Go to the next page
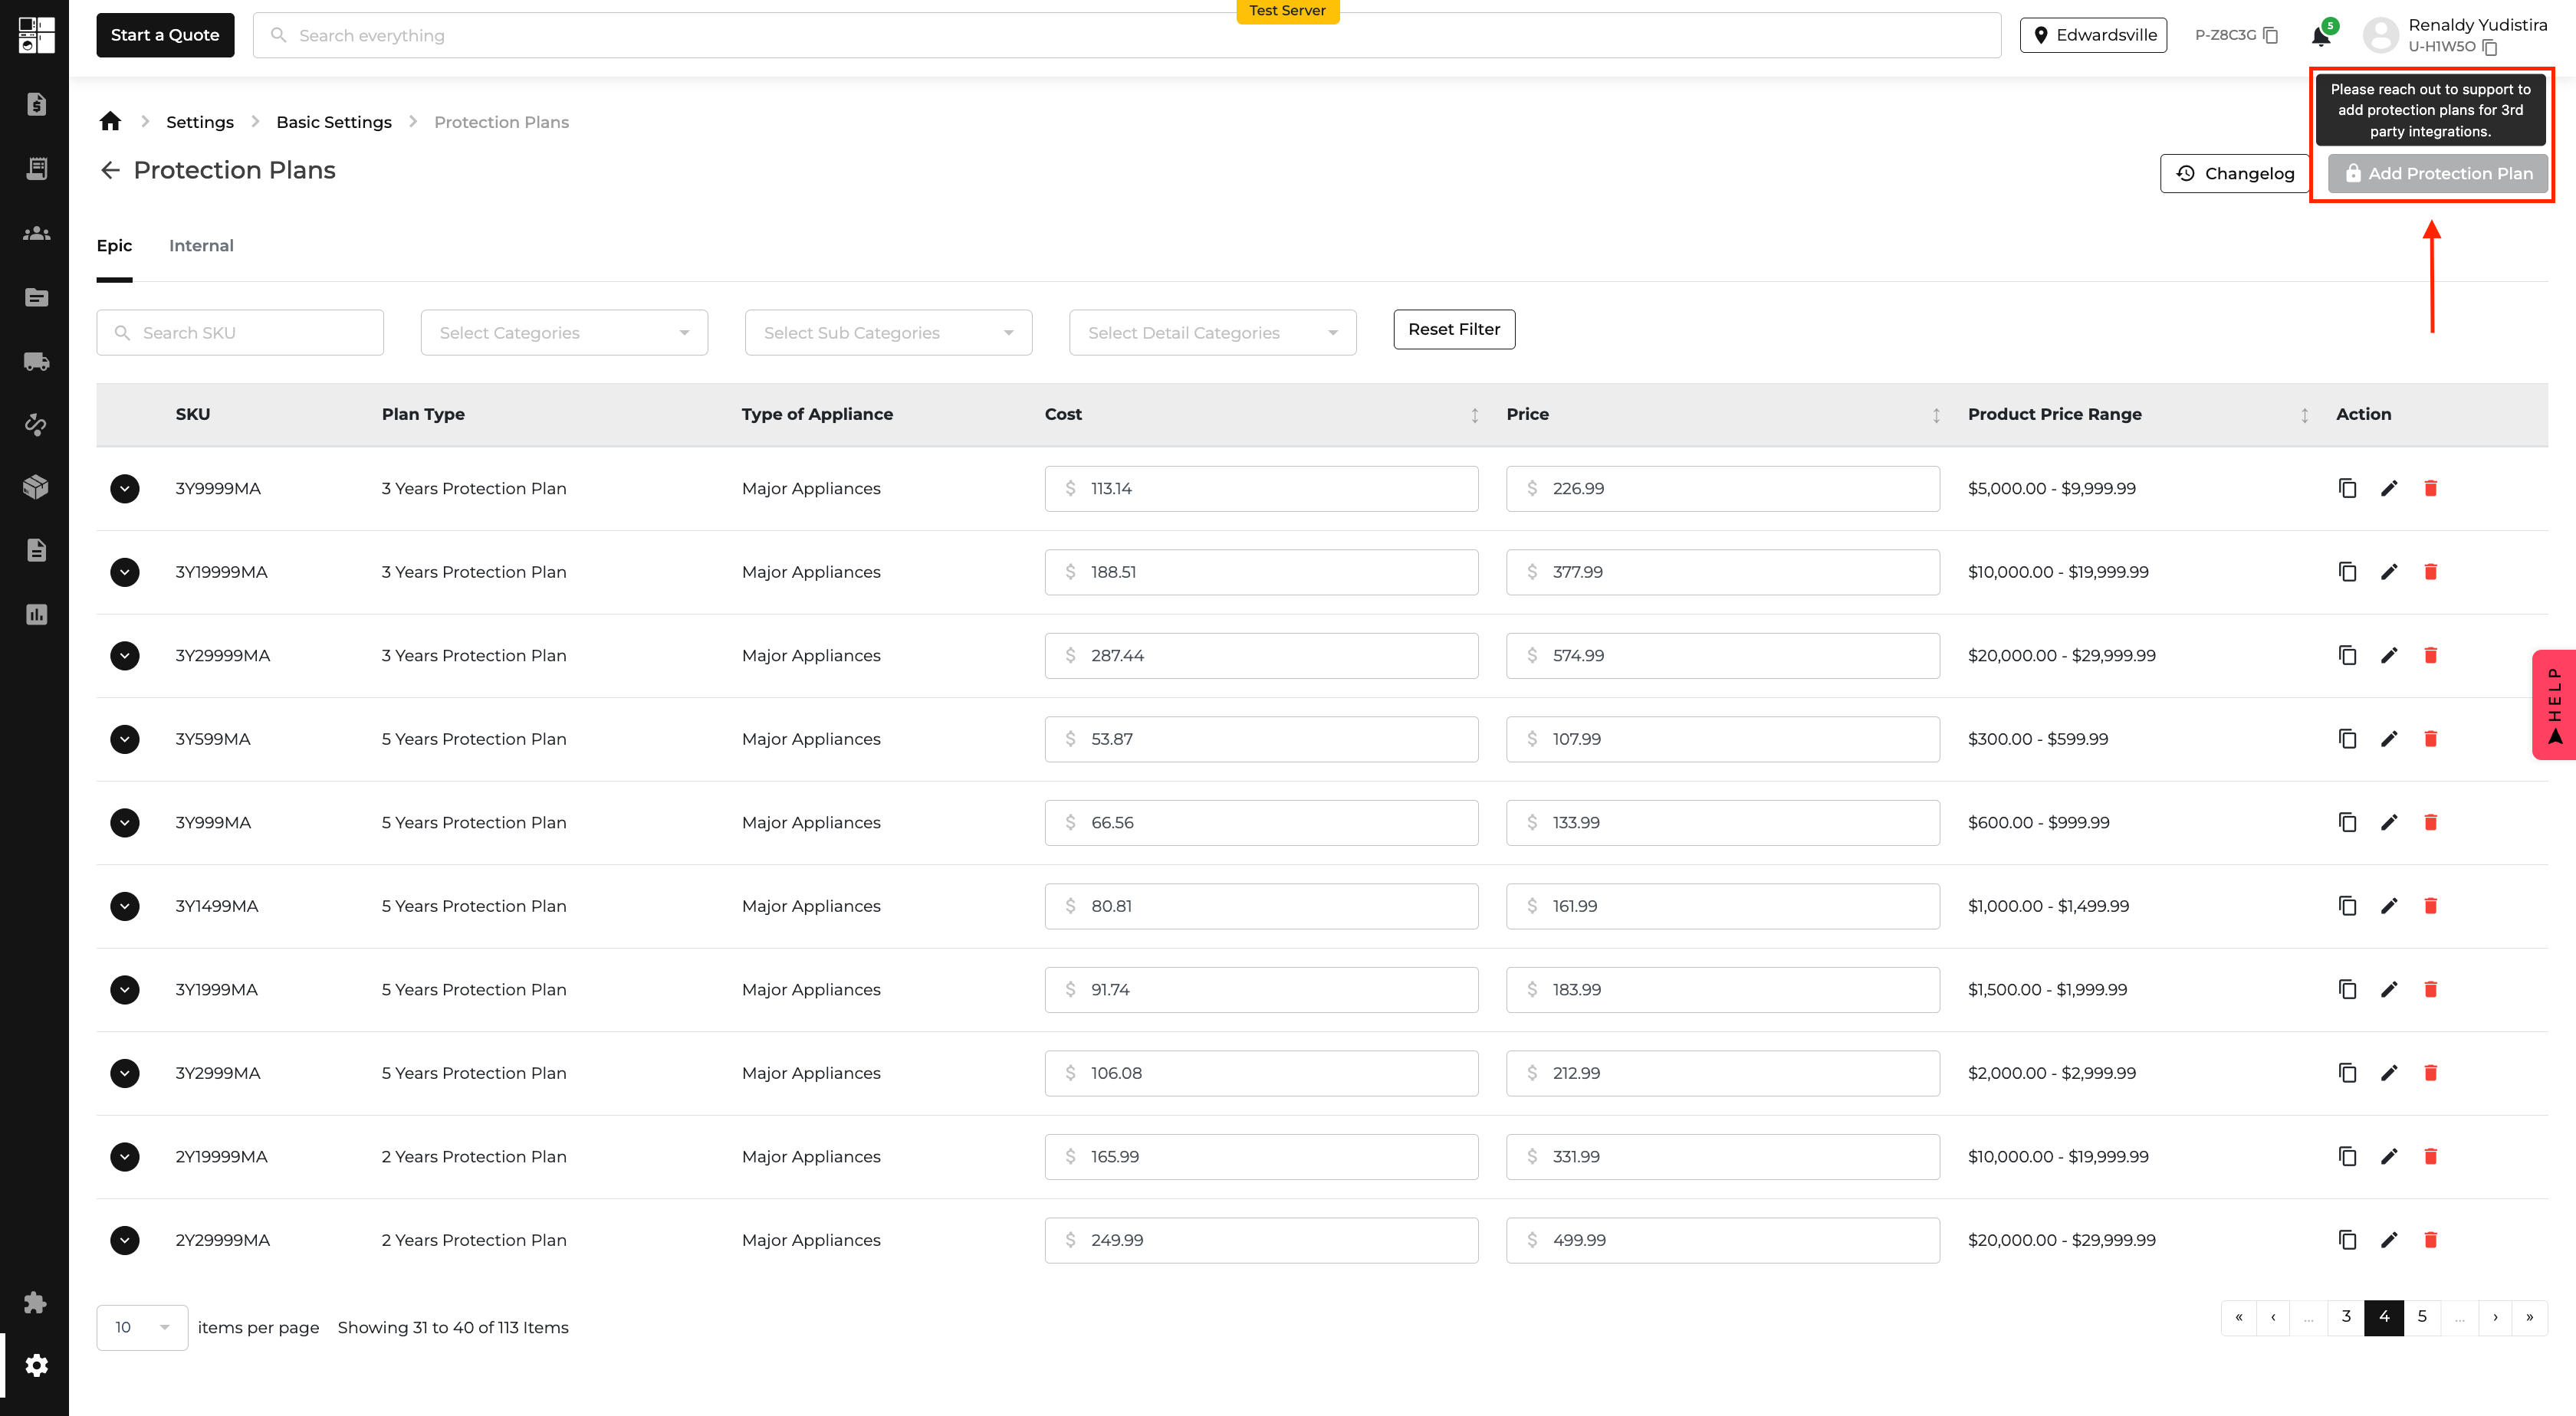Image resolution: width=2576 pixels, height=1416 pixels. point(2496,1317)
